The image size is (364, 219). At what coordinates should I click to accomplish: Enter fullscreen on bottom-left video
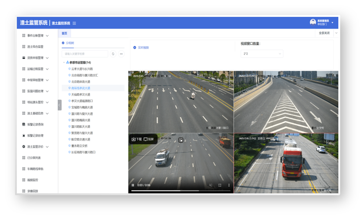(220, 185)
